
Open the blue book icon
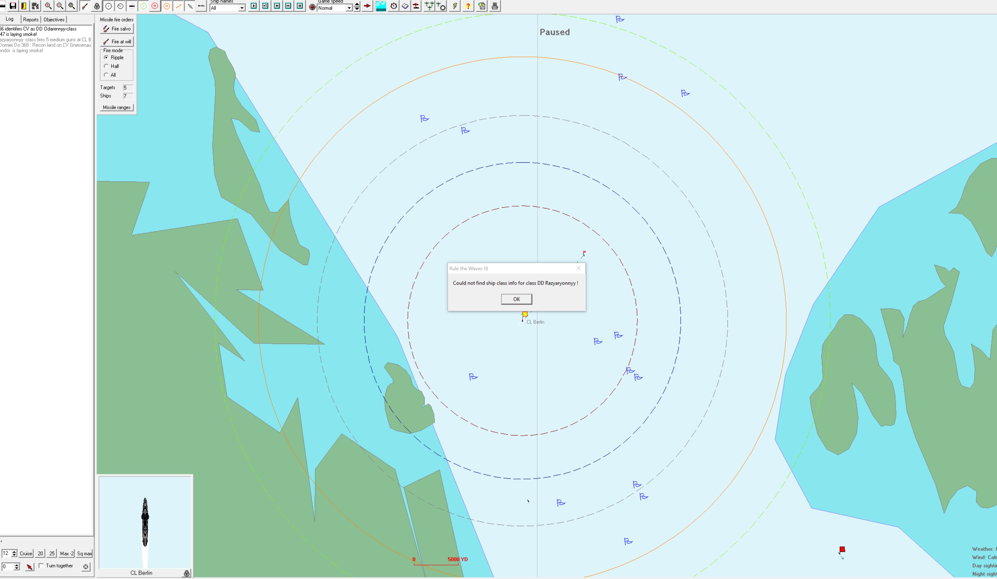point(405,6)
